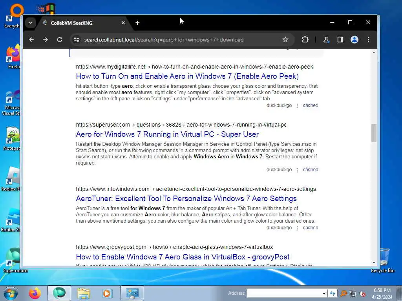Open more options dots for intowindows result

point(297,228)
